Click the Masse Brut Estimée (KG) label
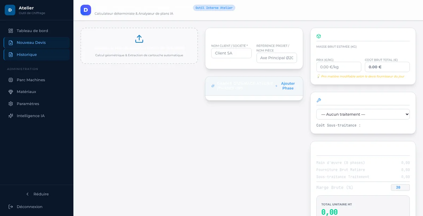 click(337, 47)
